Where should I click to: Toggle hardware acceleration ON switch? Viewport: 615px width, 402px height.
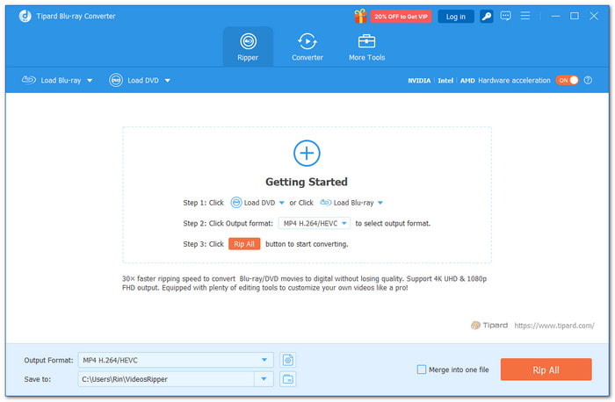567,81
